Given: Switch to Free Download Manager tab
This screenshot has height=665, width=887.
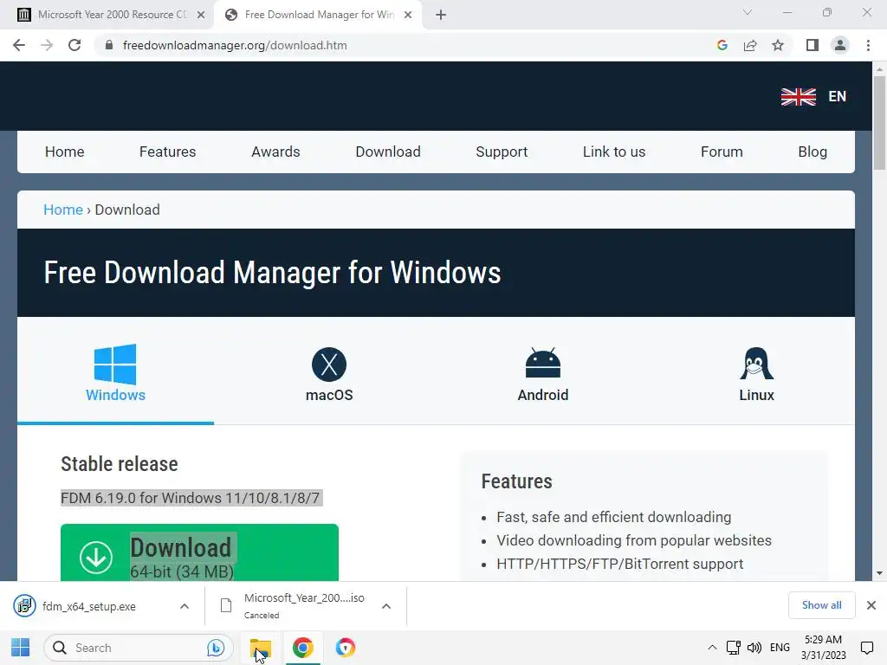Looking at the screenshot, I should click(x=319, y=16).
